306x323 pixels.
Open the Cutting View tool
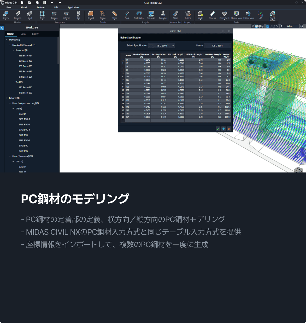249,15
